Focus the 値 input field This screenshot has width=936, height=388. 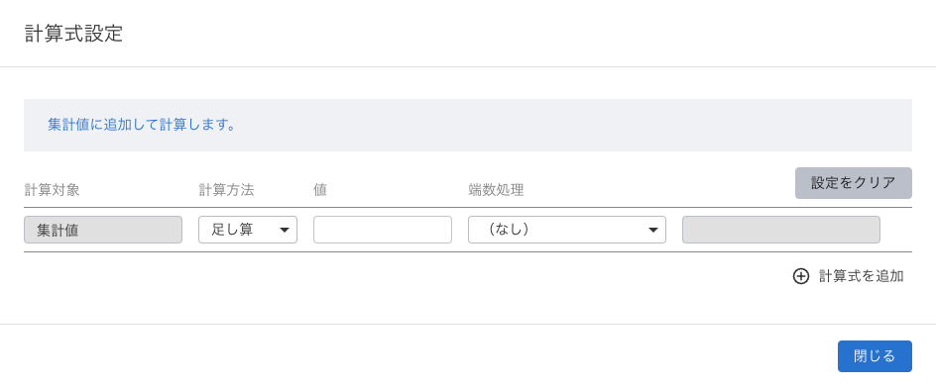point(383,230)
